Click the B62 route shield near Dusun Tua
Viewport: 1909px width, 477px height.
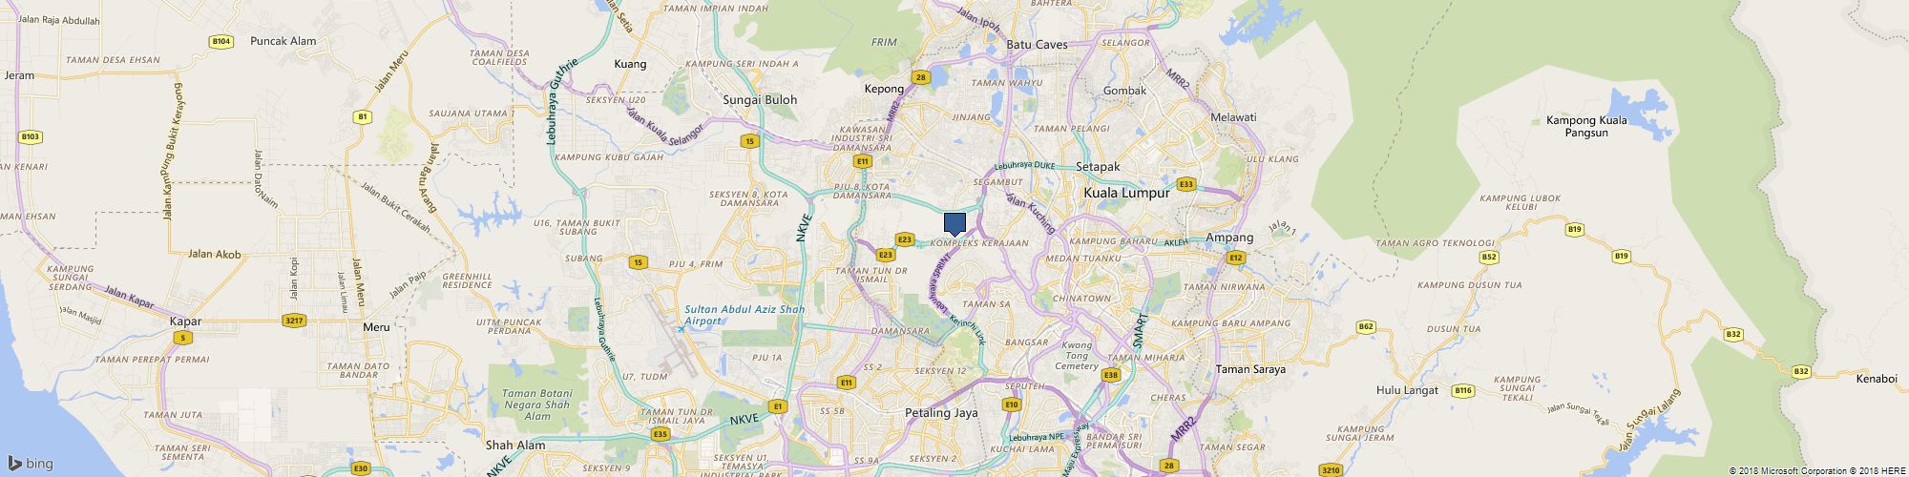pos(1366,327)
